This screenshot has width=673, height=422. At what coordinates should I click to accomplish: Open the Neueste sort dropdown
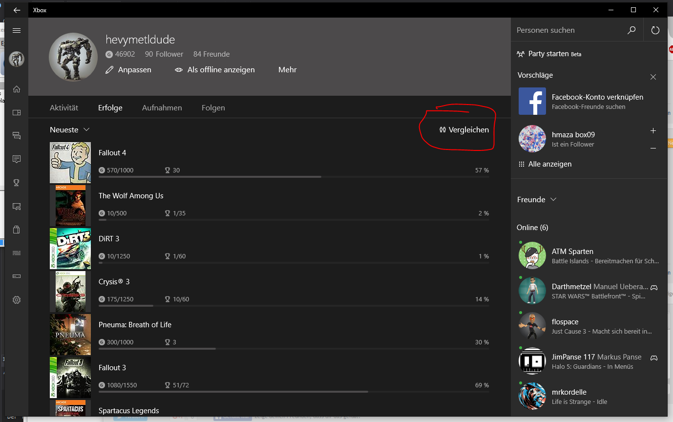pos(70,130)
